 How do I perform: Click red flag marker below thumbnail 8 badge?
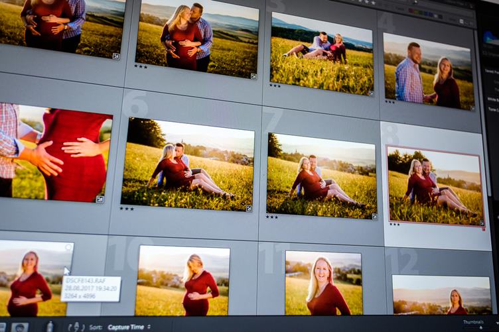[x=483, y=229]
